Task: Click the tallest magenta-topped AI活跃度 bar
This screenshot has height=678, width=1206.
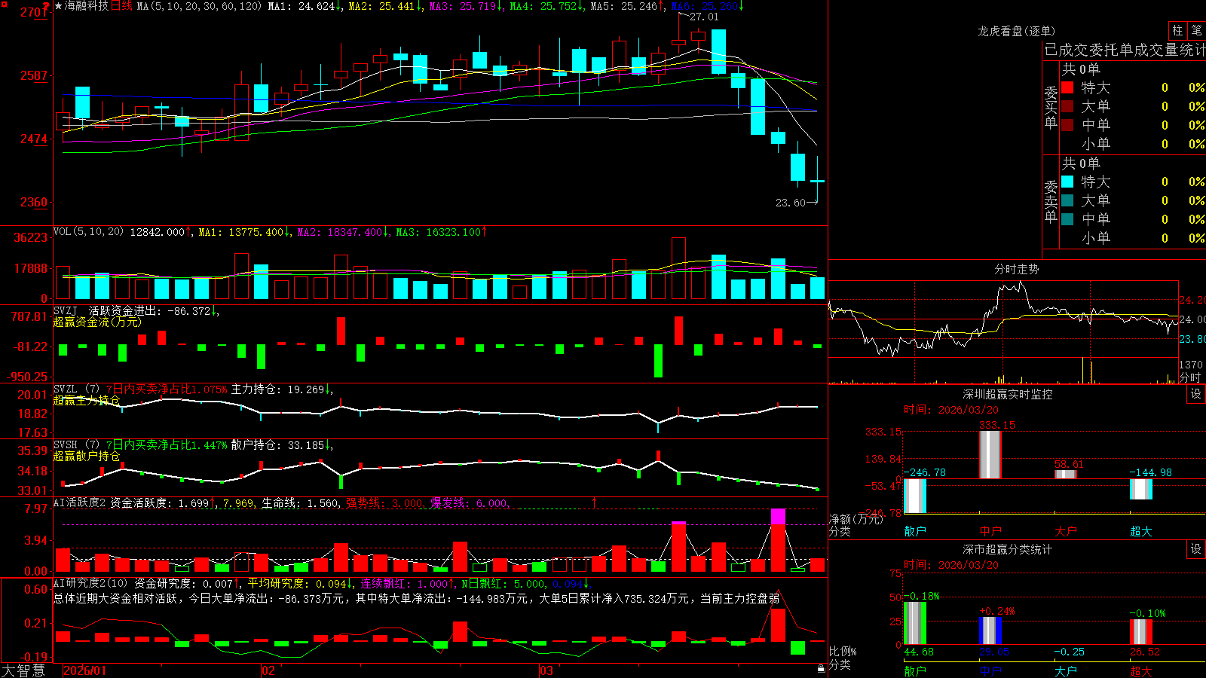Action: tap(778, 540)
